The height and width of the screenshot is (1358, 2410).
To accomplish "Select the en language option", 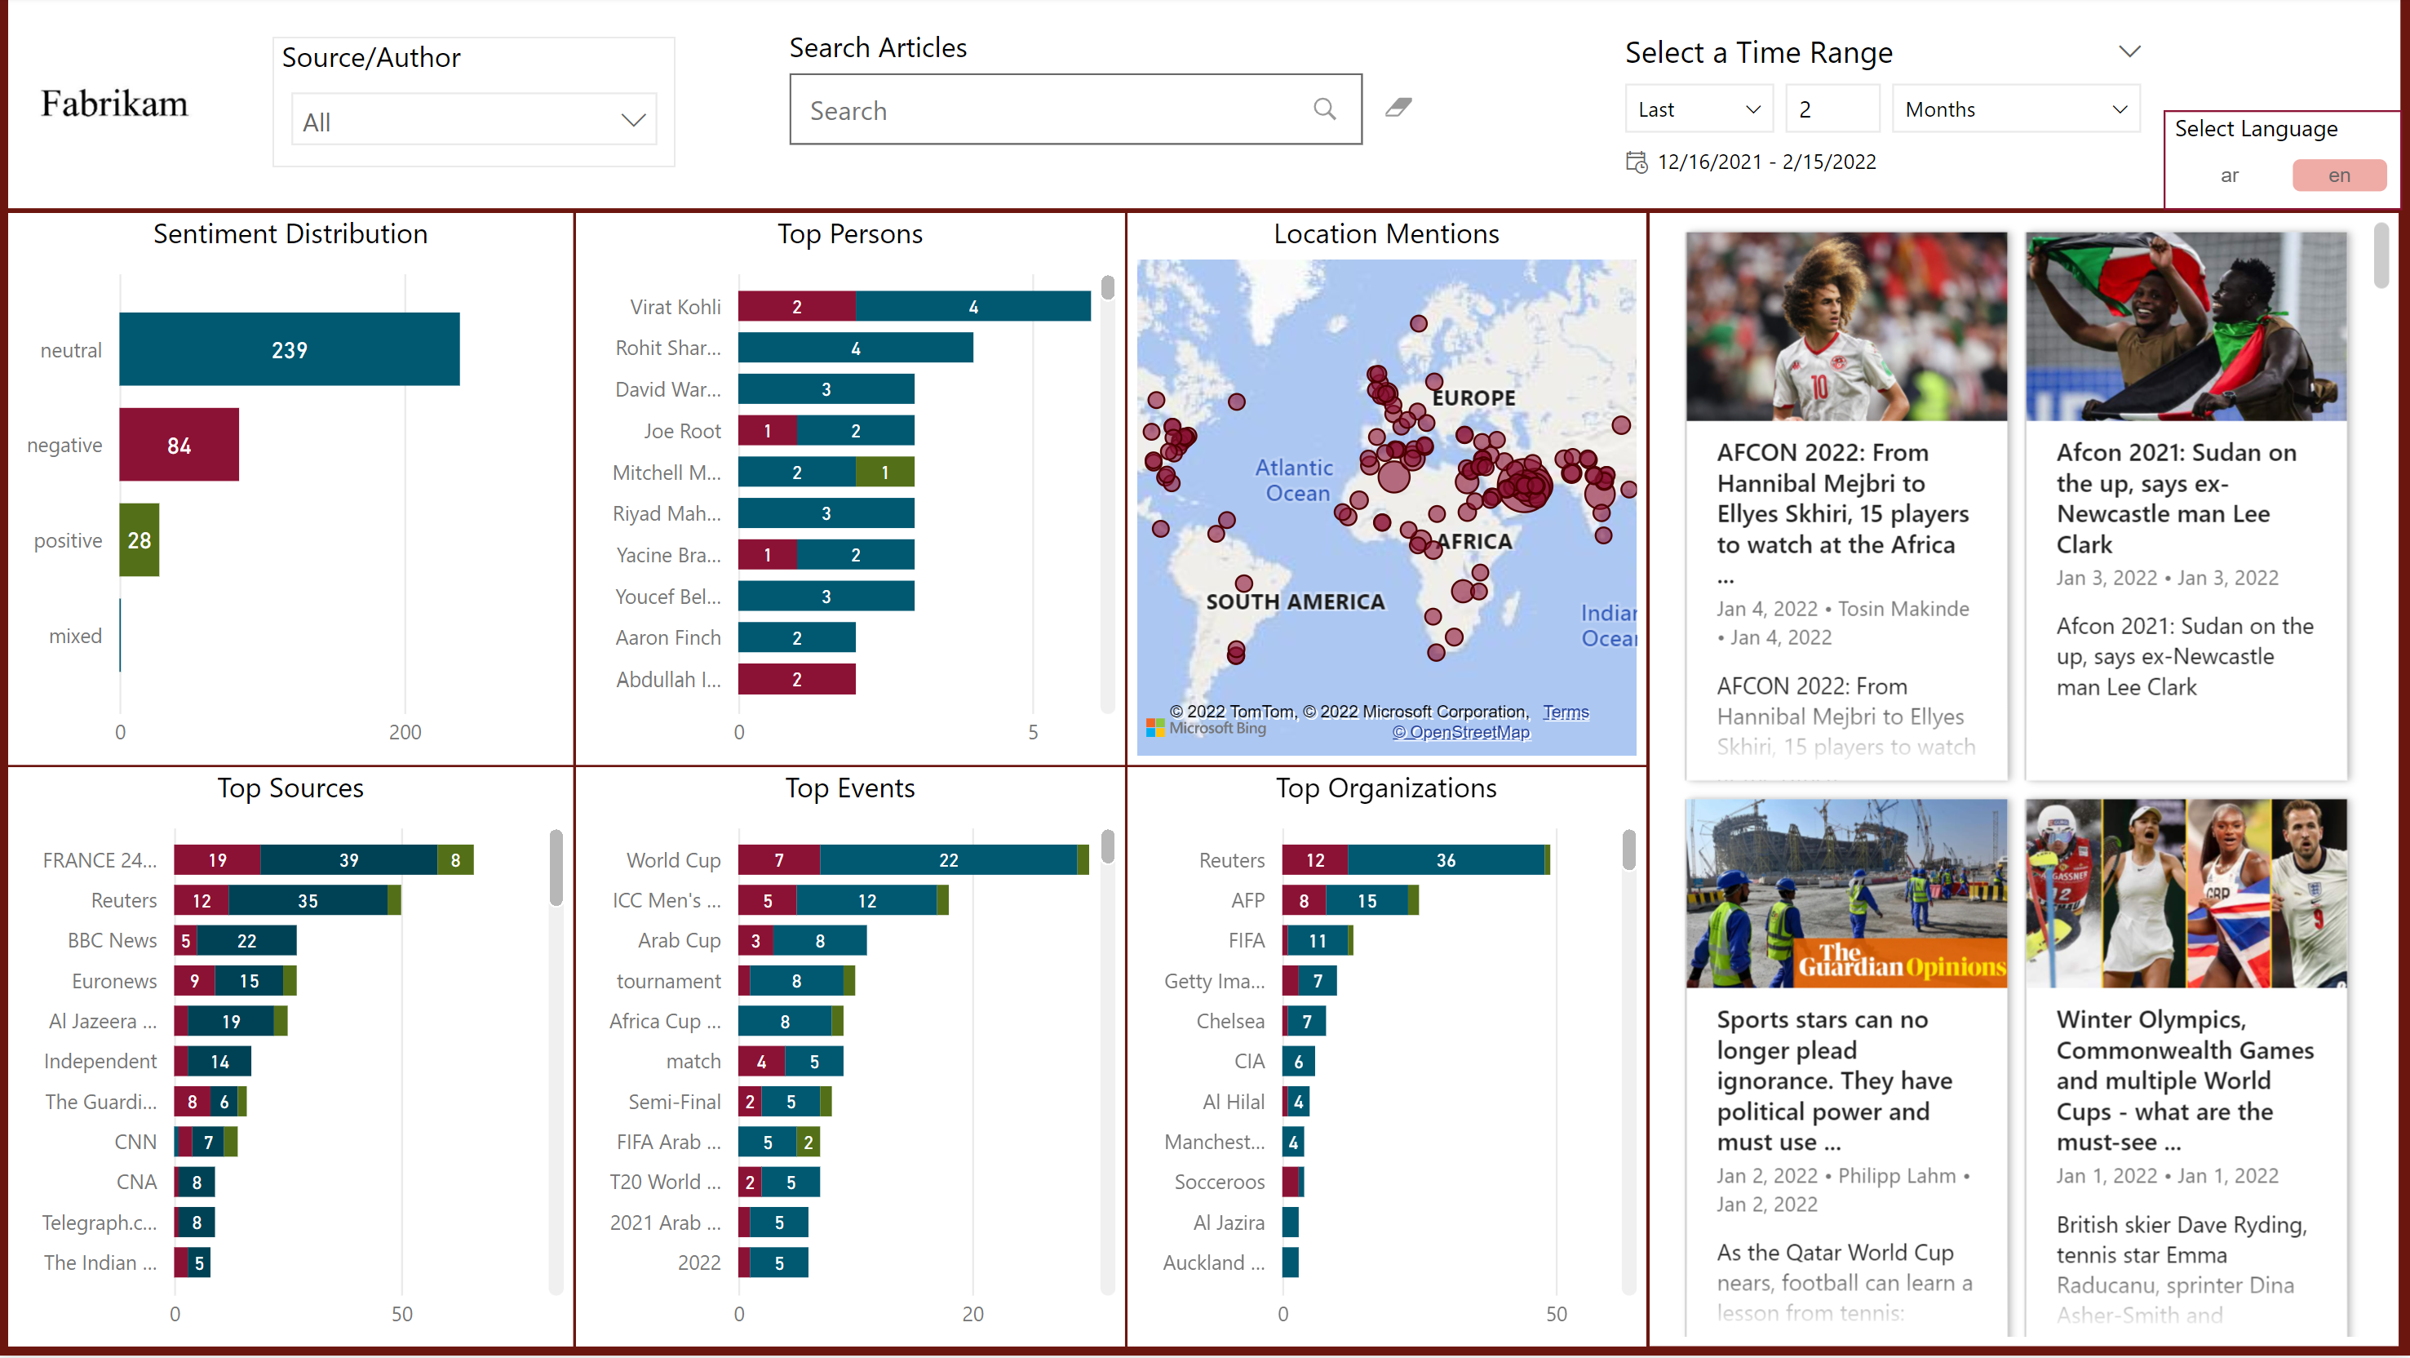I will 2338,176.
